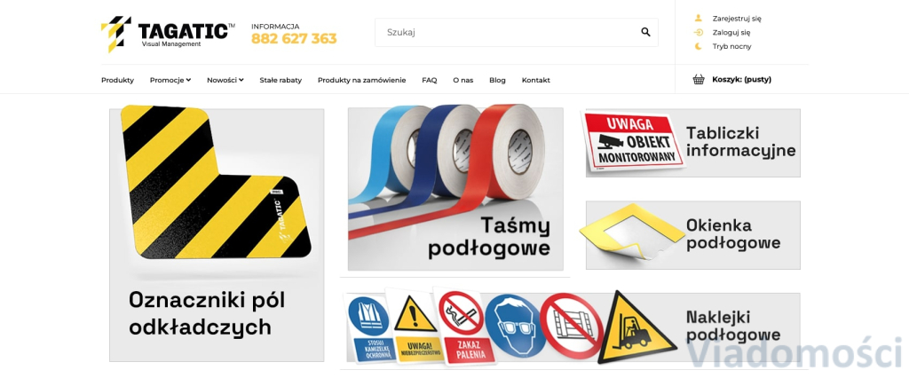Open the Kontakt page

(x=535, y=80)
